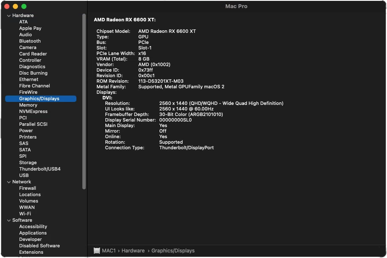
Task: Open the FireWire entry
Action: (x=29, y=93)
